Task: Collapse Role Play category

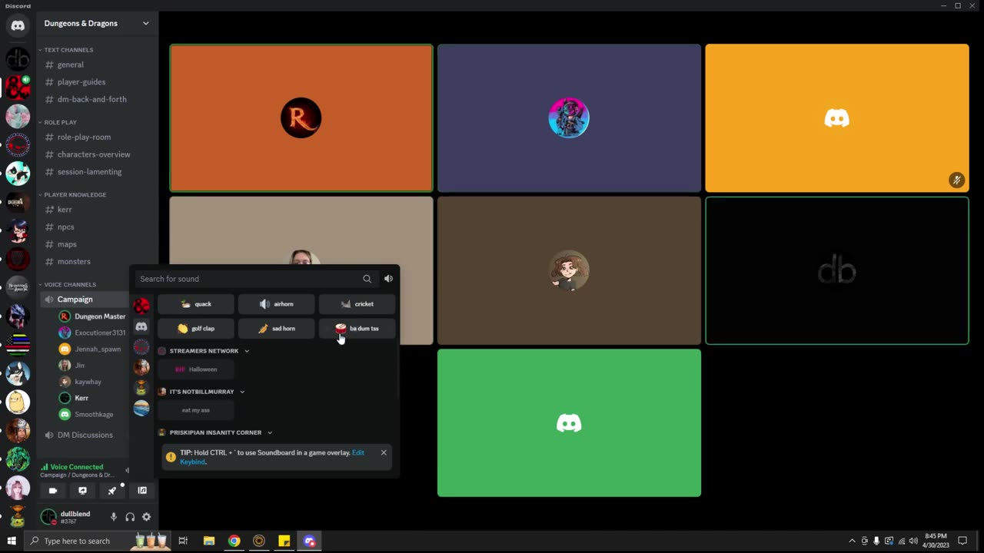Action: (x=60, y=122)
